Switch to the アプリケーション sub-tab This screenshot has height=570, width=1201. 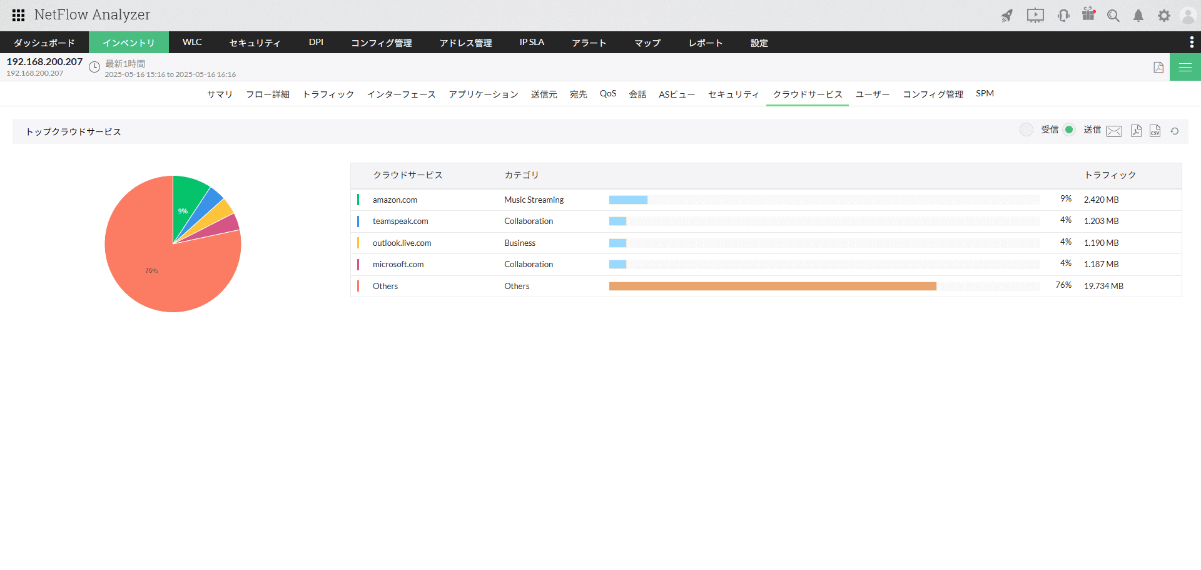point(484,94)
